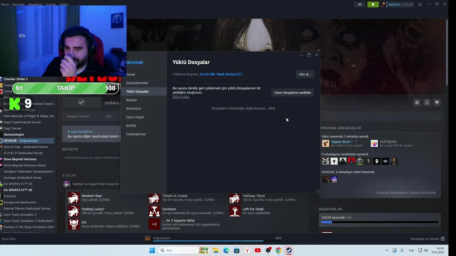Open Dipper Bruh friend profile
The width and height of the screenshot is (456, 256).
pyautogui.click(x=340, y=142)
